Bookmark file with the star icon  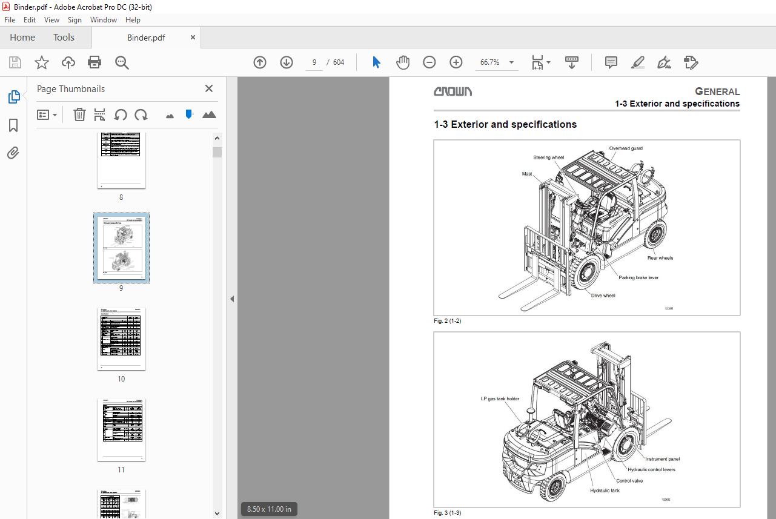pos(41,62)
